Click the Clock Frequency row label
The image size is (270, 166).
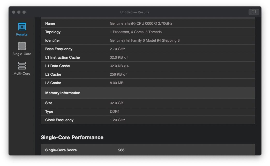59,120
